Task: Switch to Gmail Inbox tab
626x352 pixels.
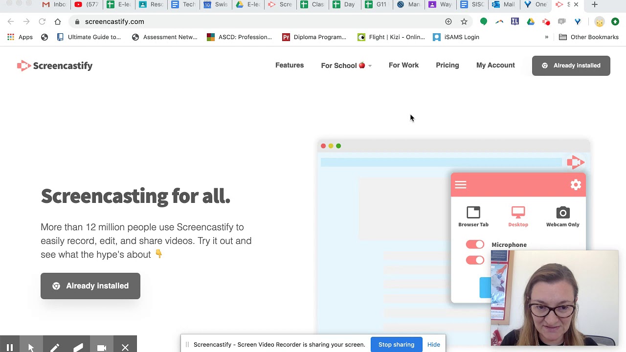Action: click(54, 4)
